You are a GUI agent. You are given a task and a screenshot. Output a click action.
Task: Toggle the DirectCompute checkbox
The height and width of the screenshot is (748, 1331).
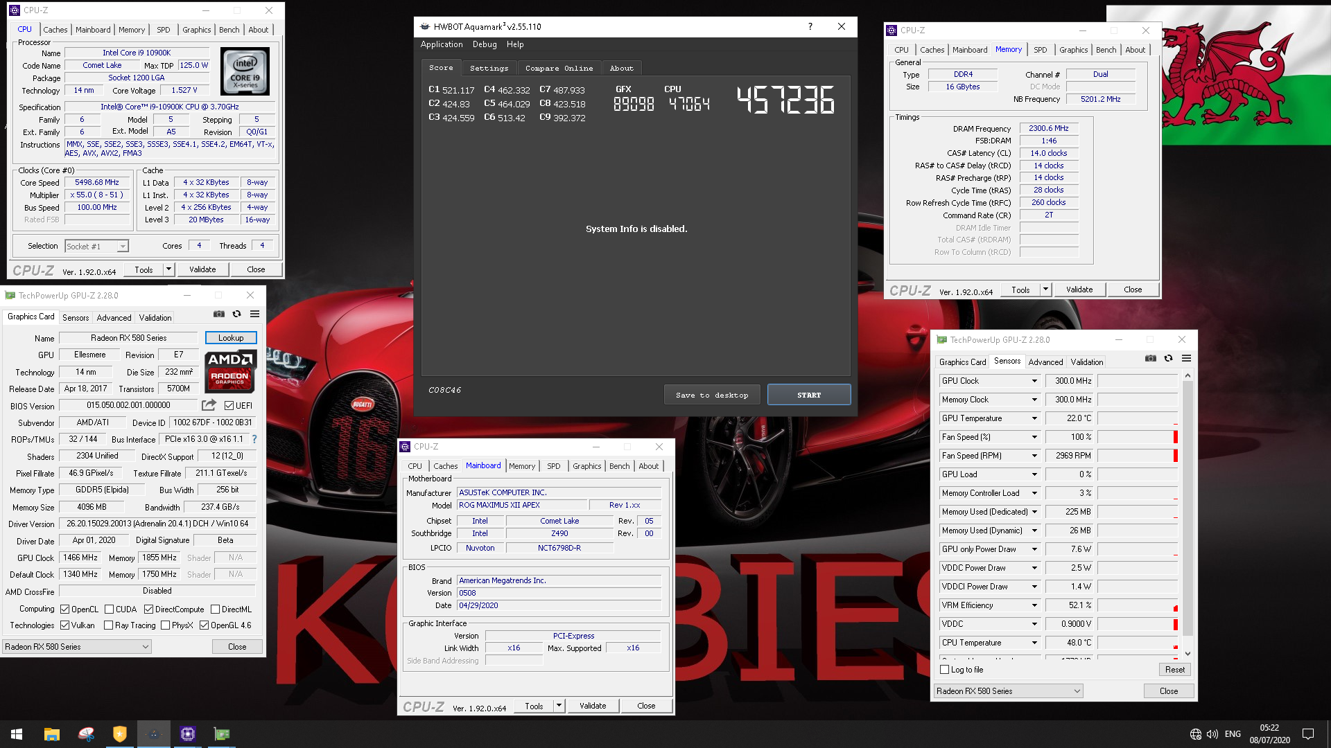(148, 609)
